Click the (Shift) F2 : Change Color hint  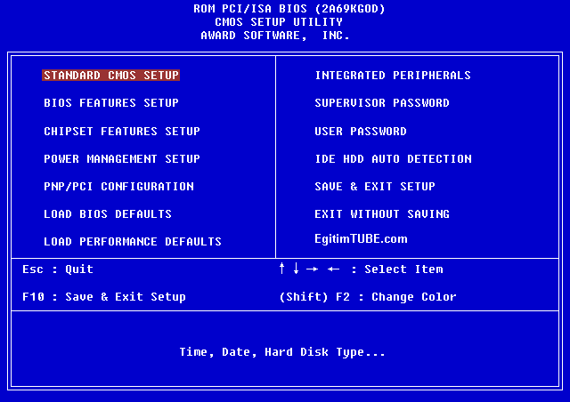(x=368, y=297)
